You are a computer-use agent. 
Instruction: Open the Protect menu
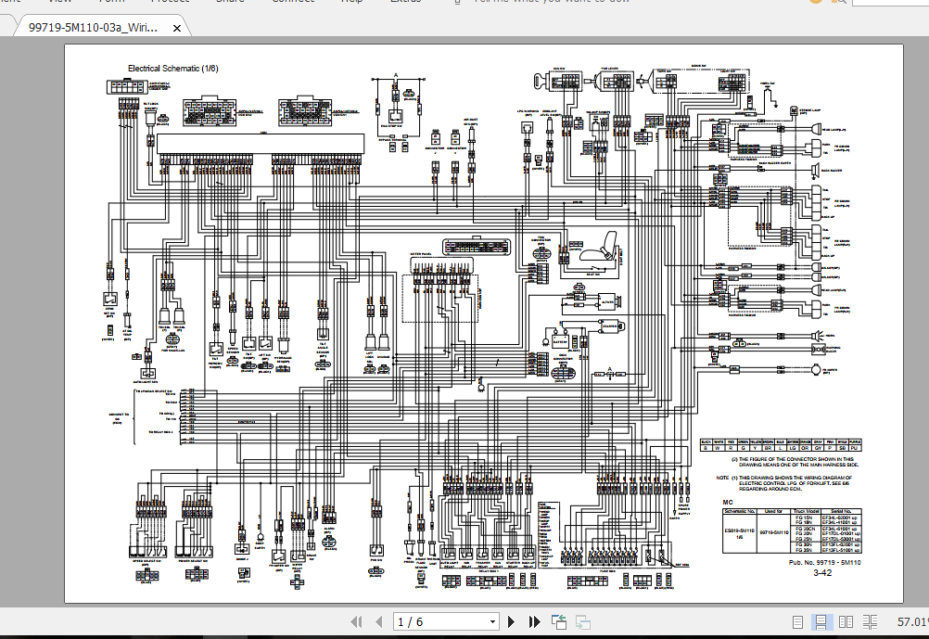pos(170,2)
